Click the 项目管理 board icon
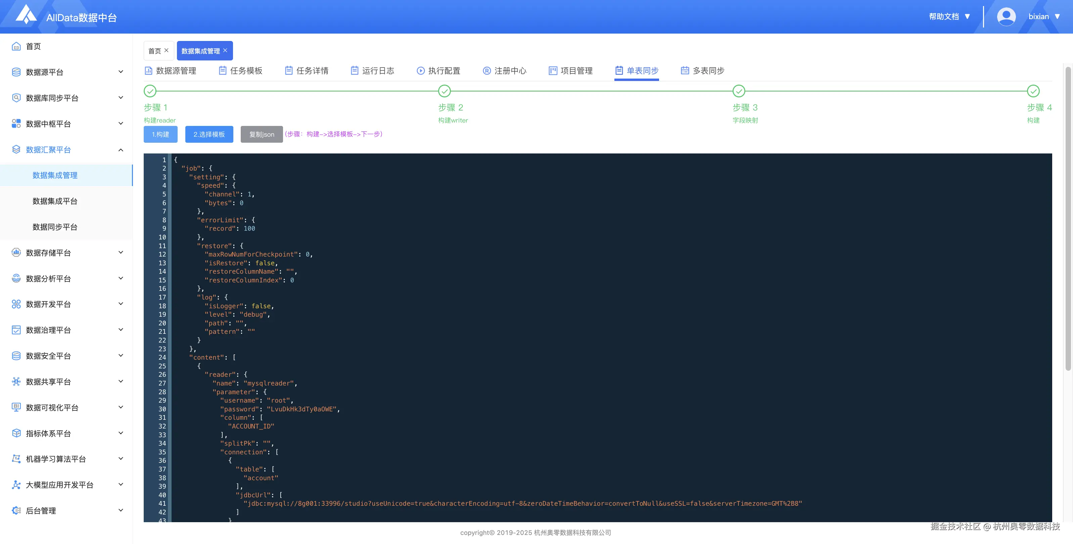 pos(553,71)
